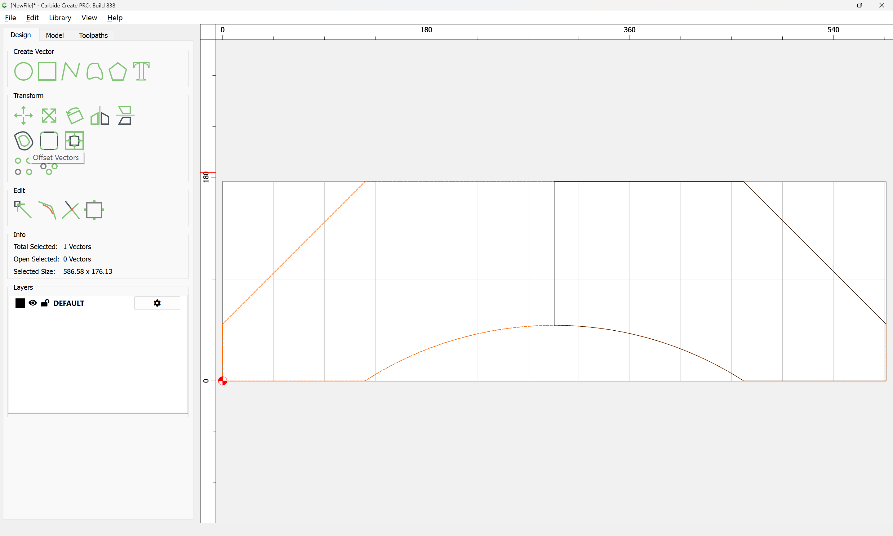893x536 pixels.
Task: Select the Polygon creation tool
Action: click(118, 71)
